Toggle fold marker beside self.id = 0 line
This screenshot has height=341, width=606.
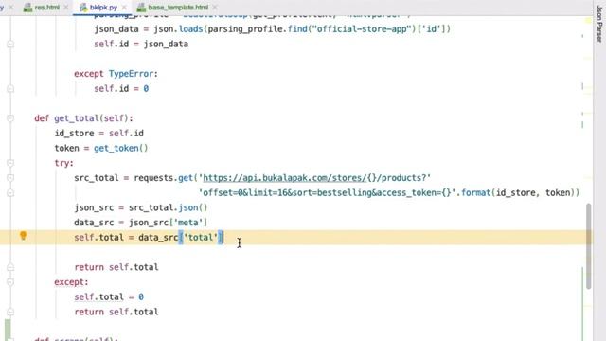(10, 88)
